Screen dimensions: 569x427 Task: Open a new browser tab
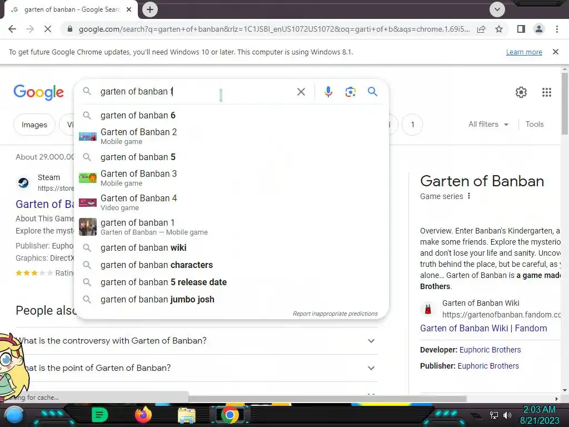click(x=150, y=9)
